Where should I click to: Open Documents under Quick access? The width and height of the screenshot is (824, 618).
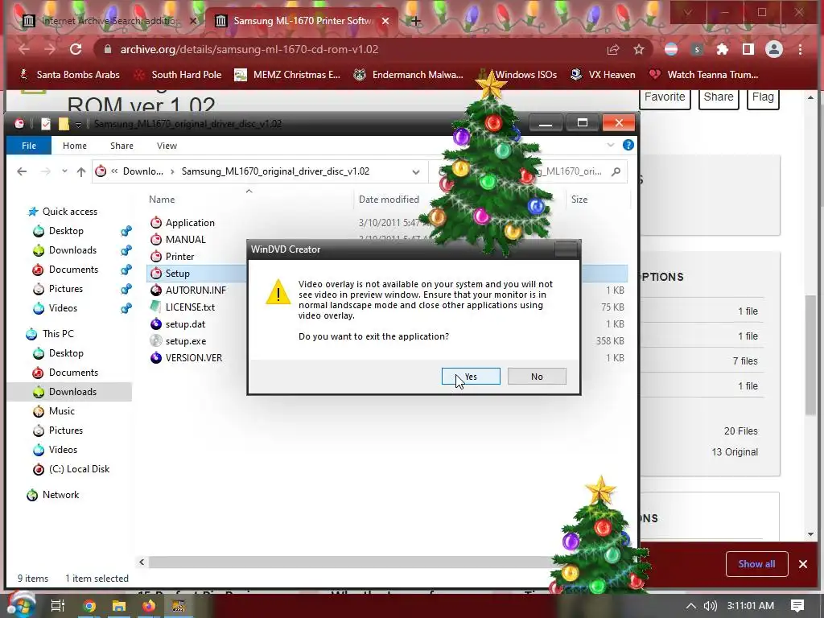click(65, 270)
